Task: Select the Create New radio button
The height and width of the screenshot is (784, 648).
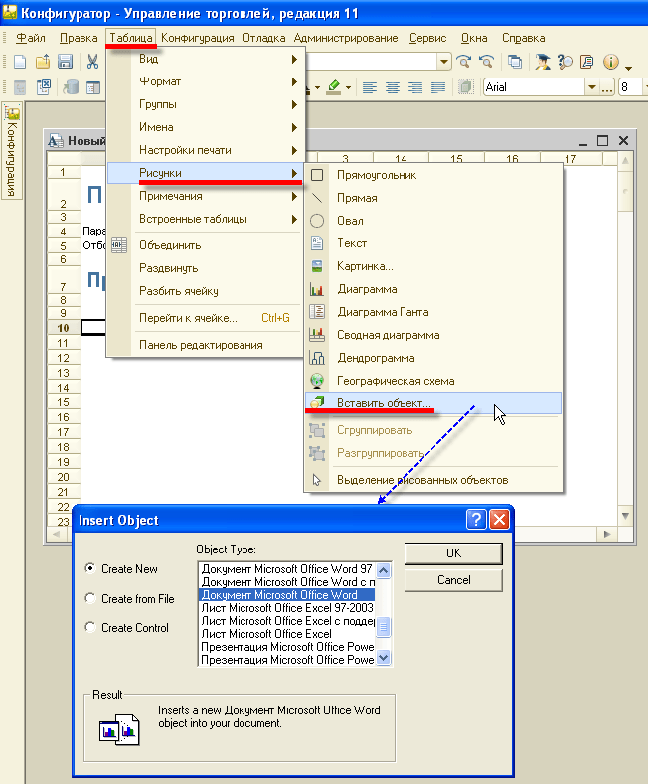Action: click(x=90, y=568)
